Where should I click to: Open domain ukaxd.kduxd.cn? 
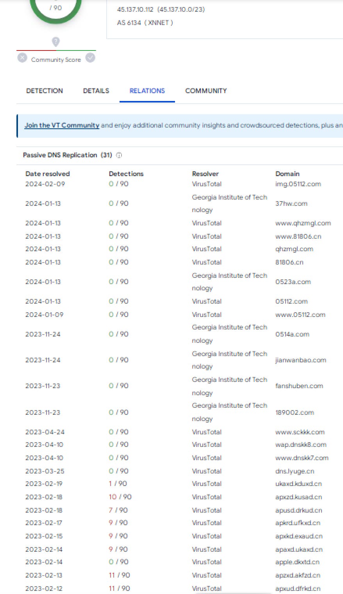click(299, 484)
